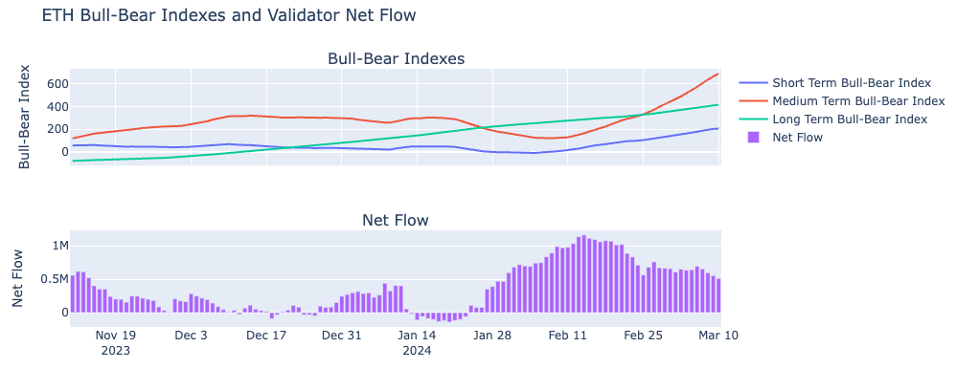Click the Nov 19 x-axis tick label
Image resolution: width=956 pixels, height=369 pixels.
[x=116, y=336]
